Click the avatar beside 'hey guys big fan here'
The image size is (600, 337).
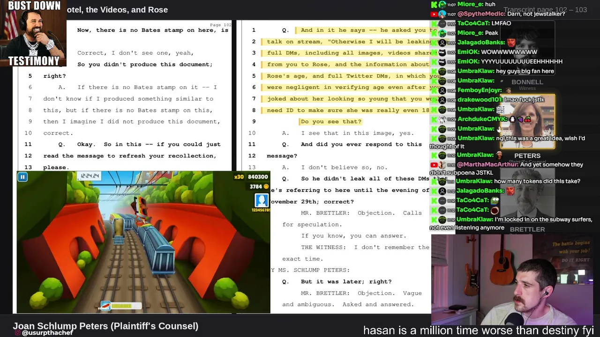pos(442,71)
